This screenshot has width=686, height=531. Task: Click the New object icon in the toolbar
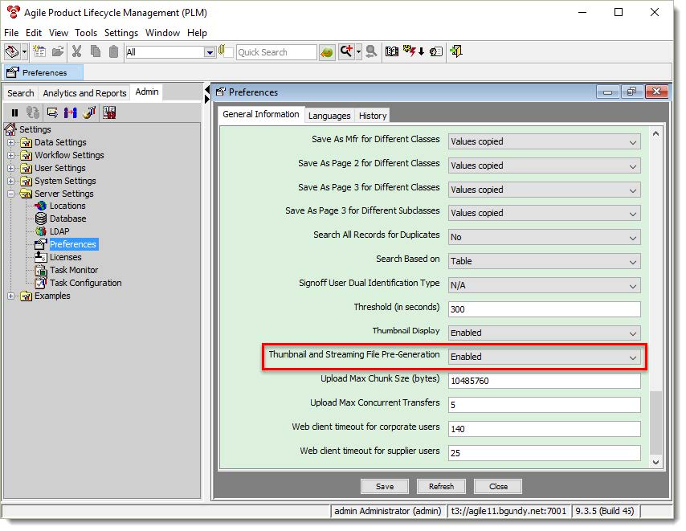[x=39, y=51]
